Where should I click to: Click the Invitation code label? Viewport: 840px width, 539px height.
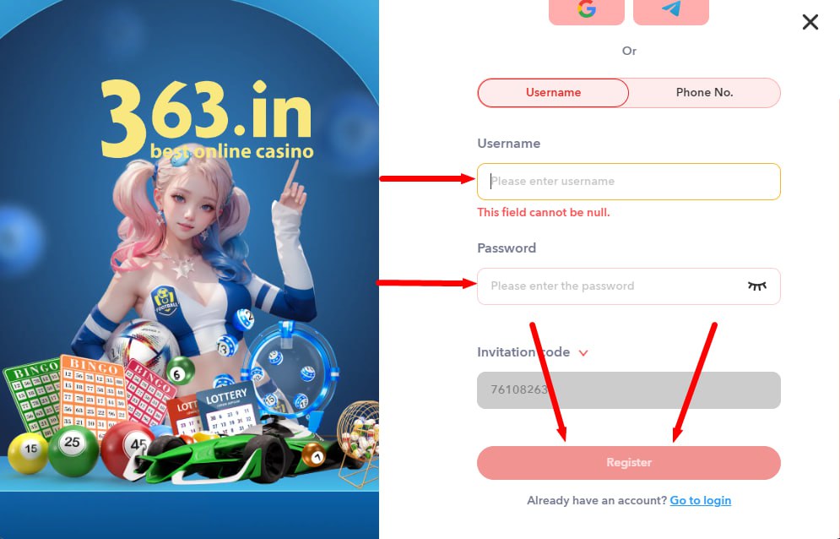523,352
